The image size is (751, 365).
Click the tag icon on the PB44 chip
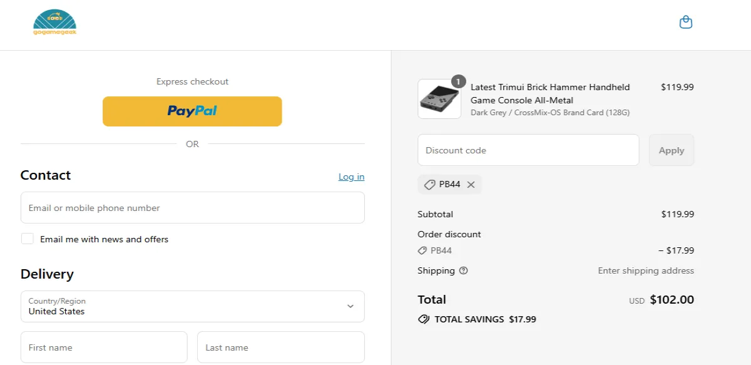tap(429, 184)
